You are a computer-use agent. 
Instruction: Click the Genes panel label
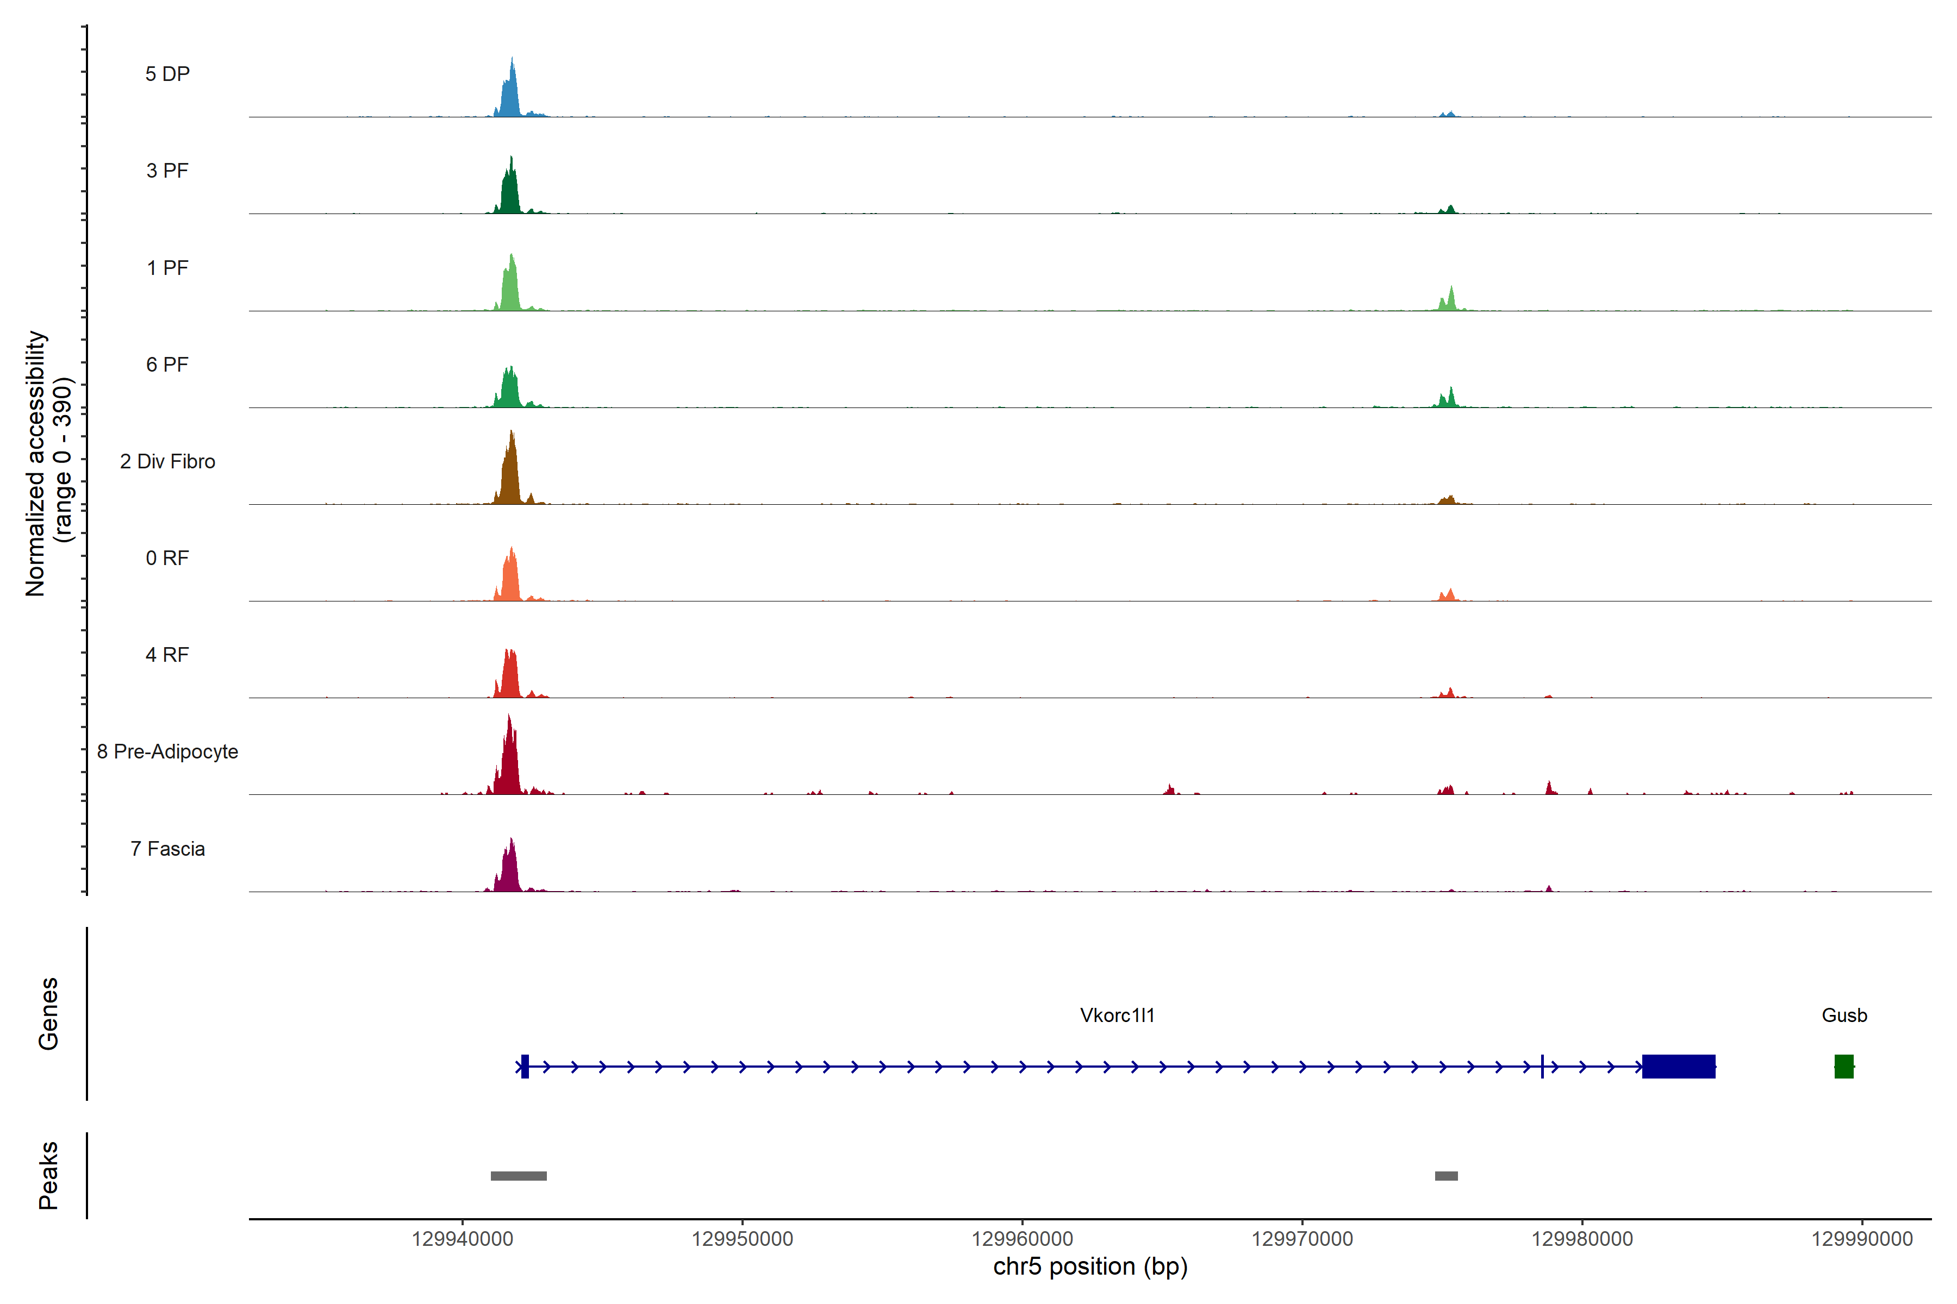pos(48,1014)
